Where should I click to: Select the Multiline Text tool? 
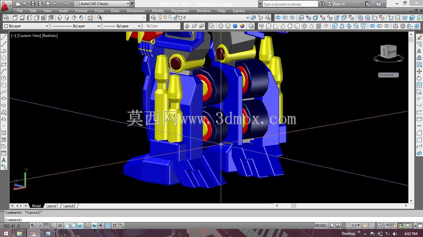[4, 160]
